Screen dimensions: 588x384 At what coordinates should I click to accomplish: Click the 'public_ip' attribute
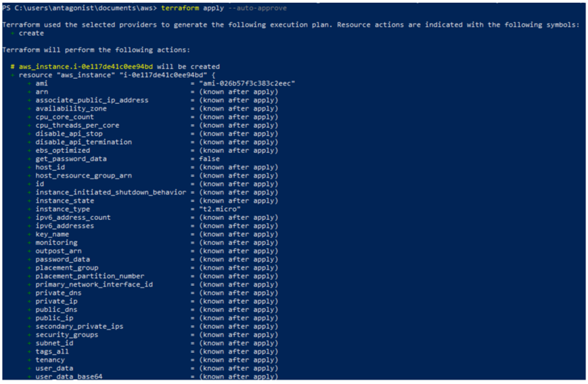54,318
